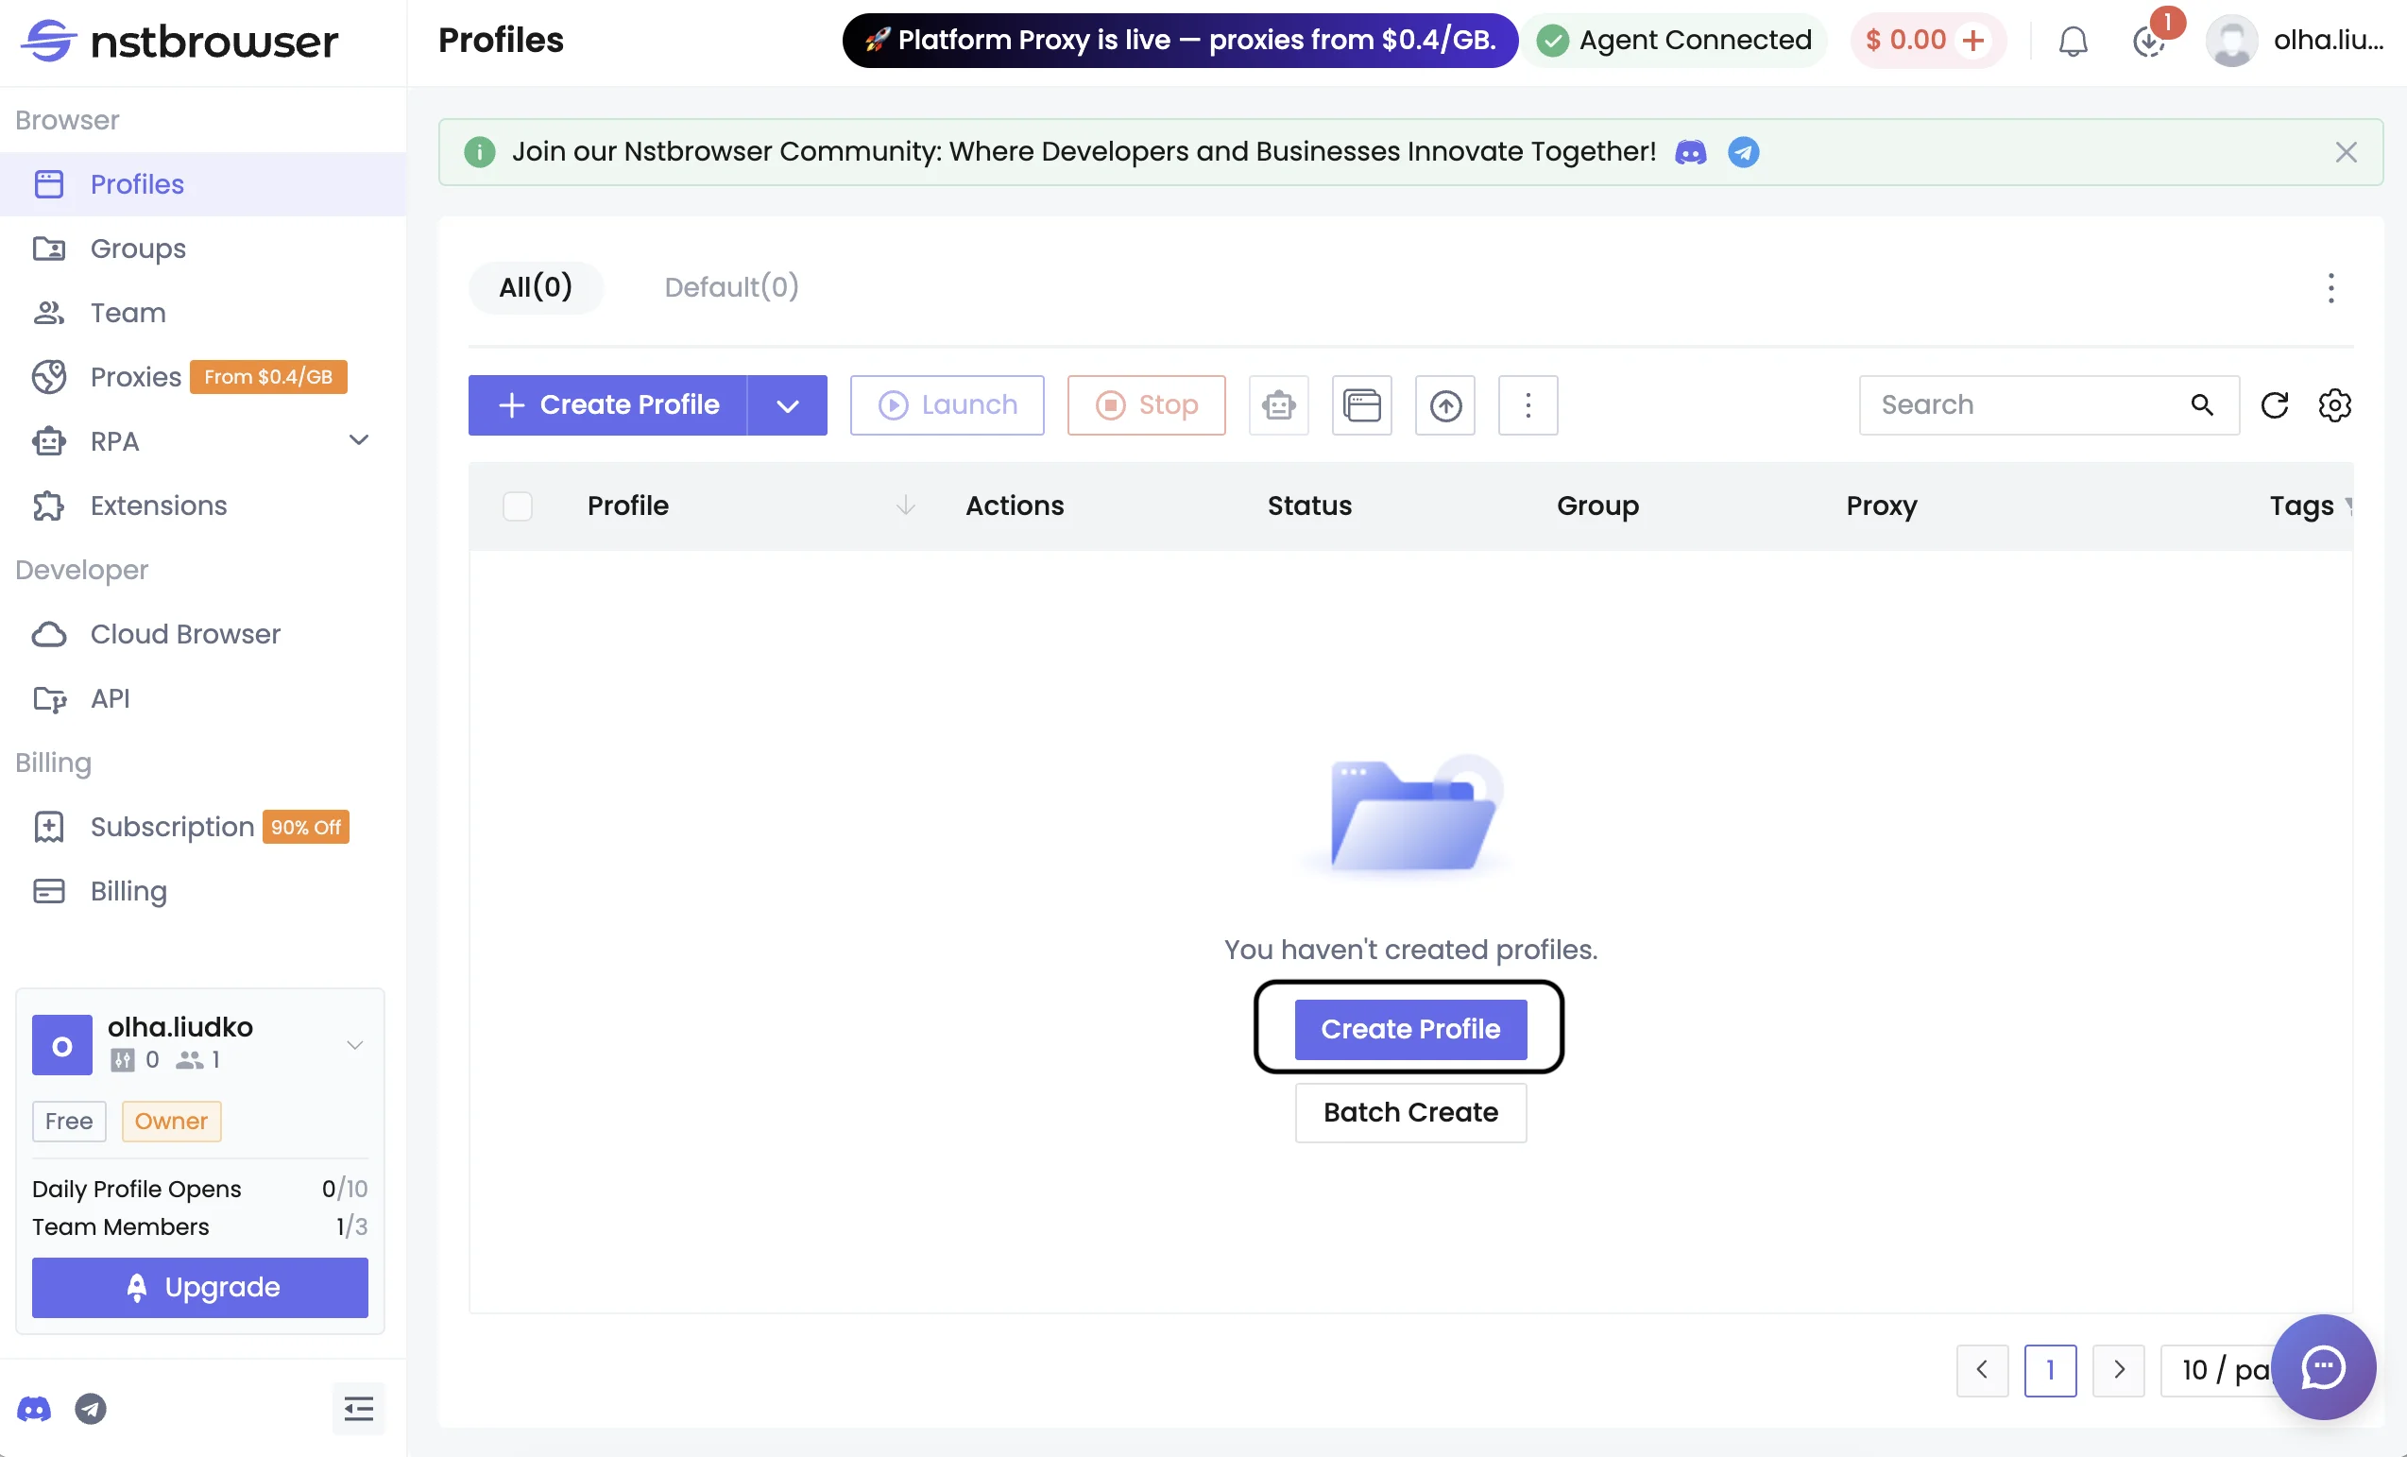2407x1457 pixels.
Task: Click the Telegram icon in the community banner
Action: [1743, 151]
